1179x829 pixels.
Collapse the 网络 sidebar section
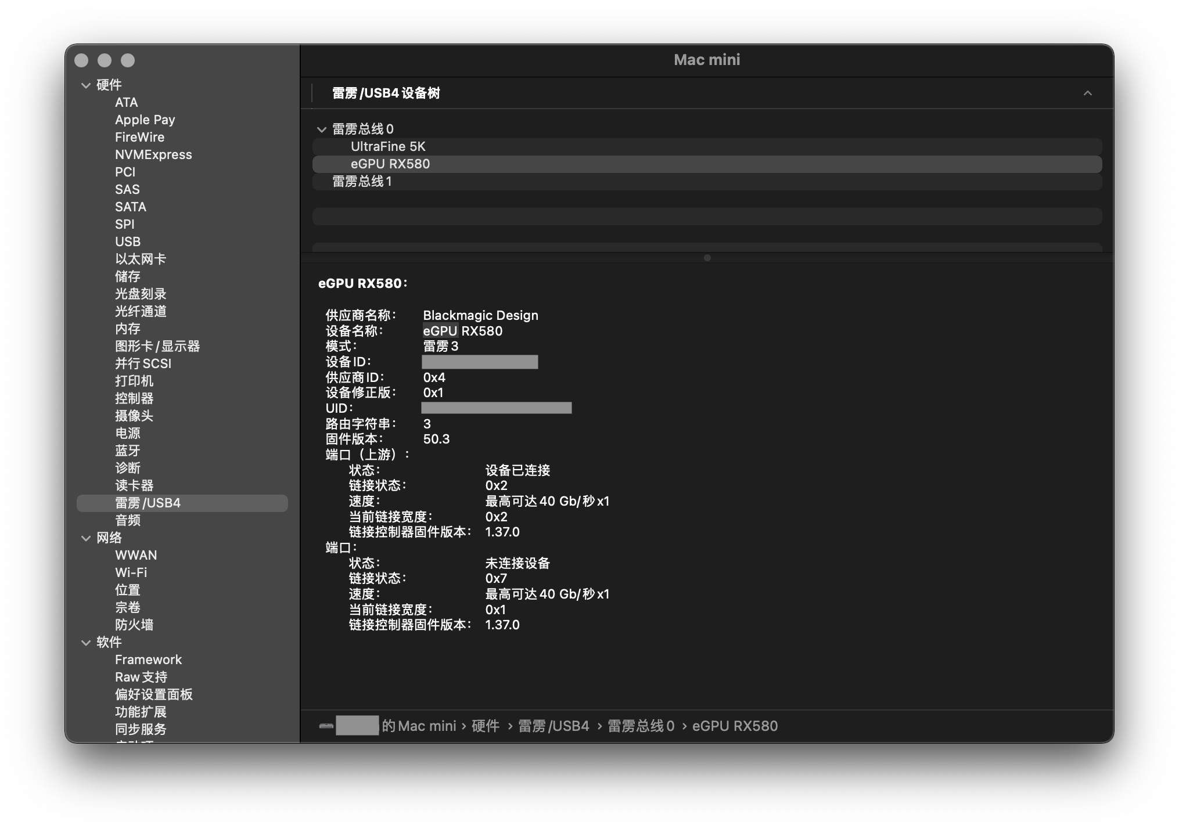pyautogui.click(x=86, y=538)
